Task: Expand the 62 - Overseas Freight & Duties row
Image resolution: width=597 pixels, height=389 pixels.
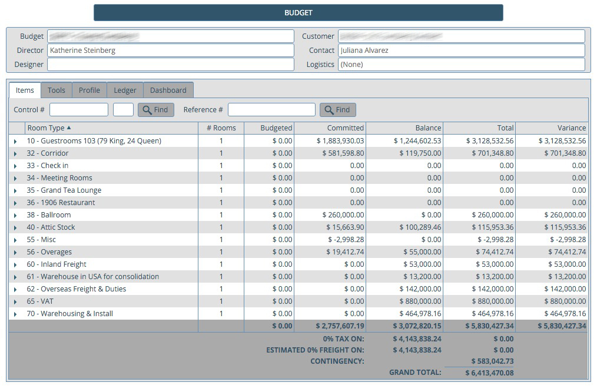Action: [15, 290]
